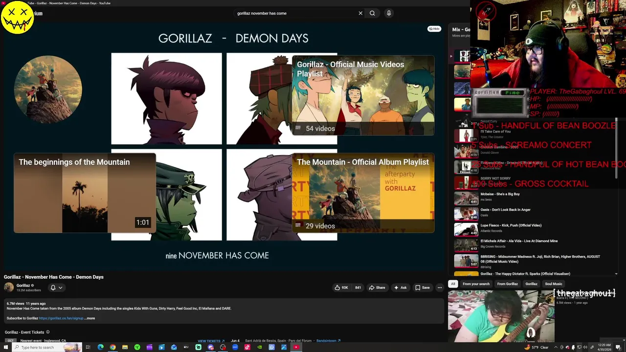Select the Gorillaz filter chip
Screen dimensions: 626x352
click(531, 284)
